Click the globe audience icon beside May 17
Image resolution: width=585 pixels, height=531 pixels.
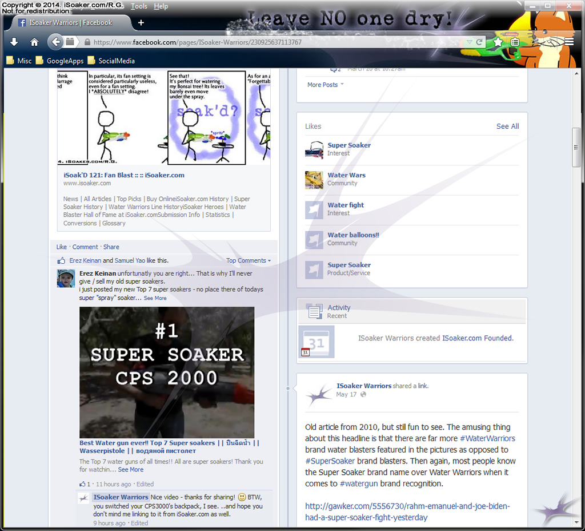tap(363, 394)
